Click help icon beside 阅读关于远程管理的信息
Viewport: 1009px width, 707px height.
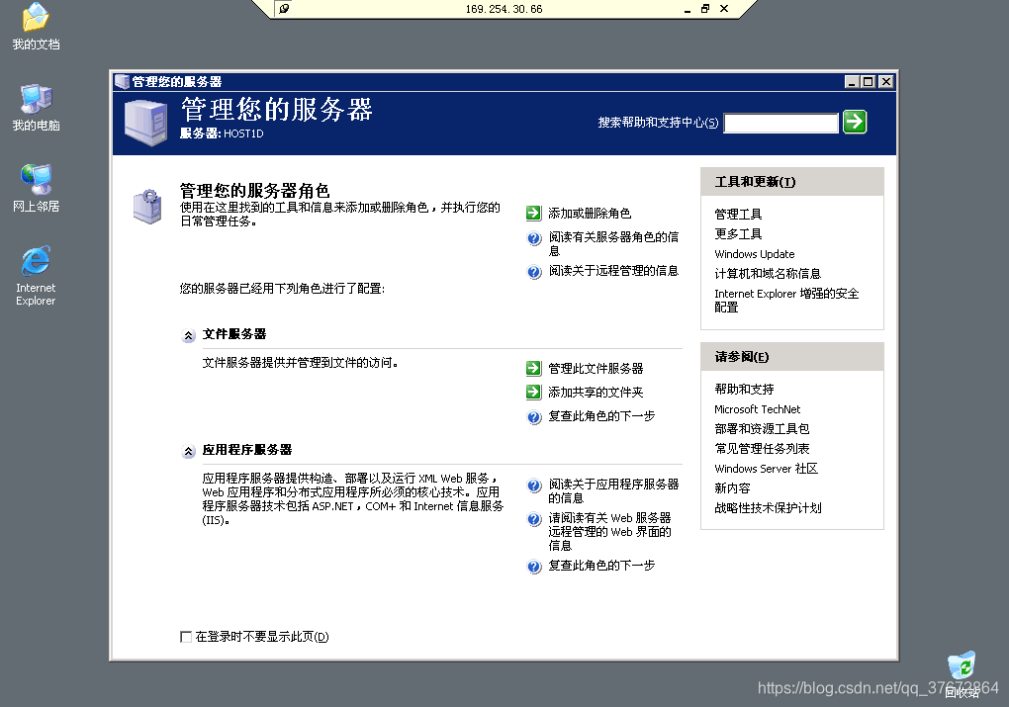[x=534, y=272]
